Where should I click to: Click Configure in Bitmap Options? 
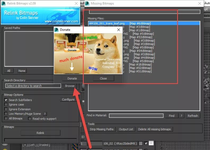tap(68, 99)
